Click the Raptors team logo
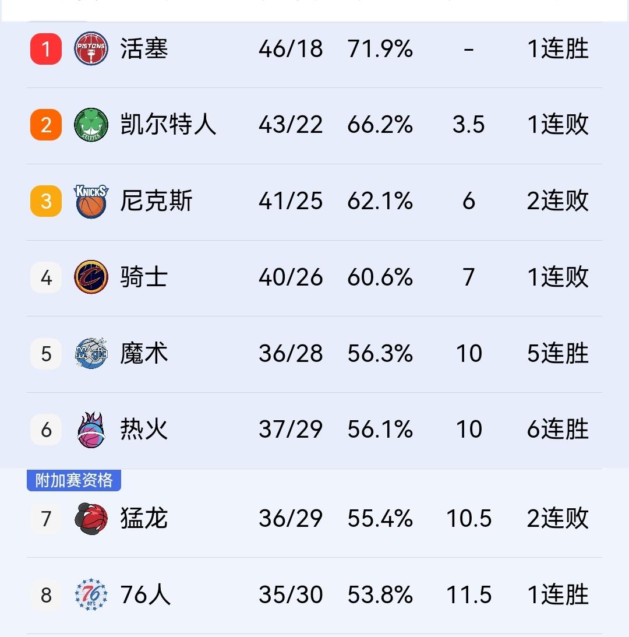 [x=91, y=519]
